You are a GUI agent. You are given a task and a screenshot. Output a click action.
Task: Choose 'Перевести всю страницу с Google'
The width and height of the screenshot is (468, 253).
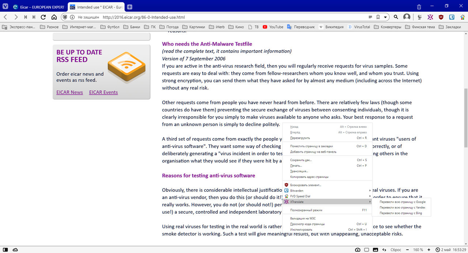402,202
